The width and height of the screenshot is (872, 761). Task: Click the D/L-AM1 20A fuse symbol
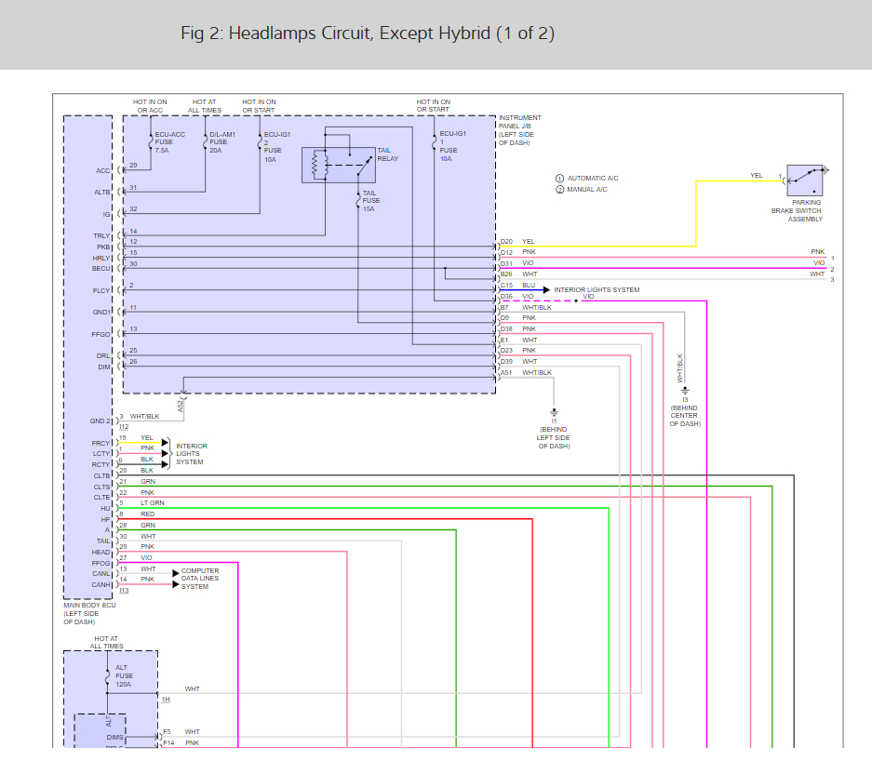(206, 142)
